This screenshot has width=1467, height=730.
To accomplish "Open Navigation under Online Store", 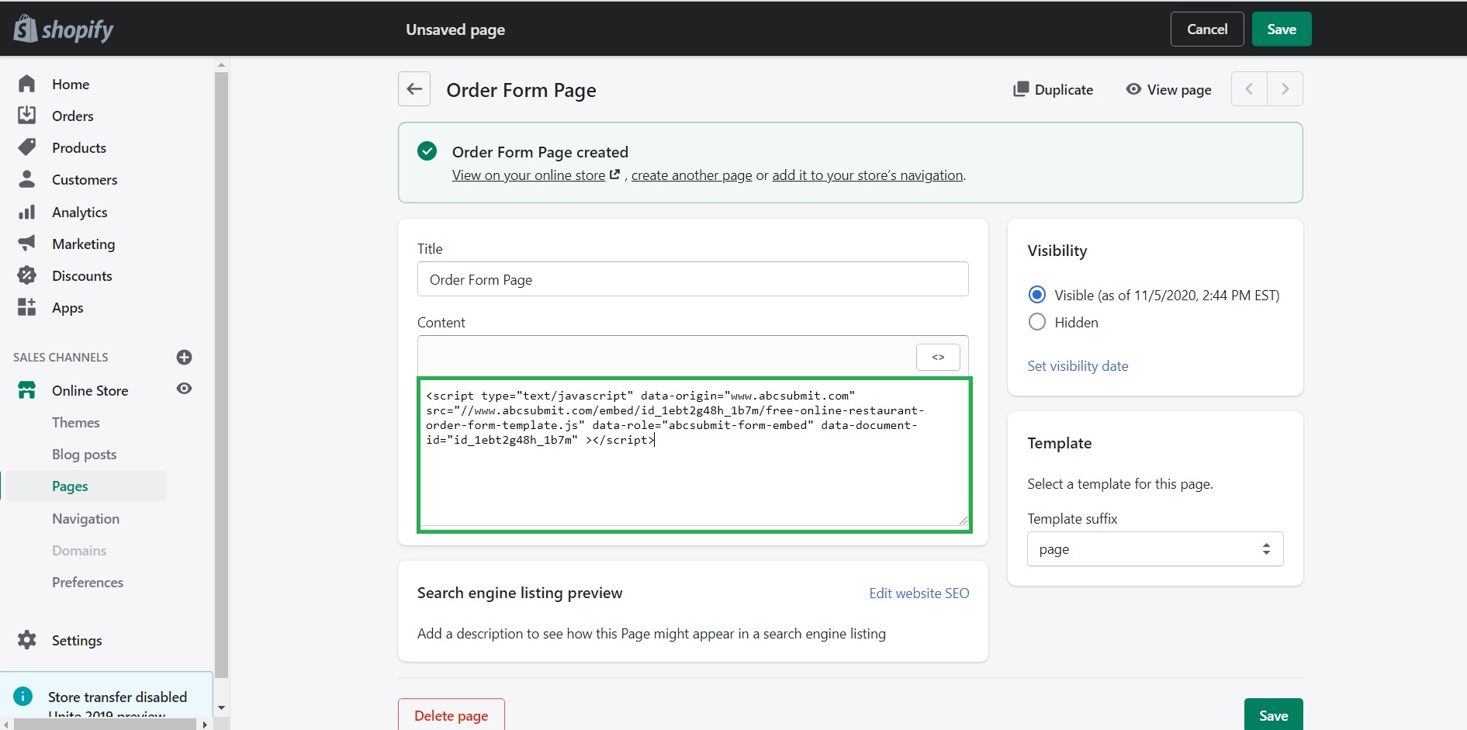I will point(86,518).
